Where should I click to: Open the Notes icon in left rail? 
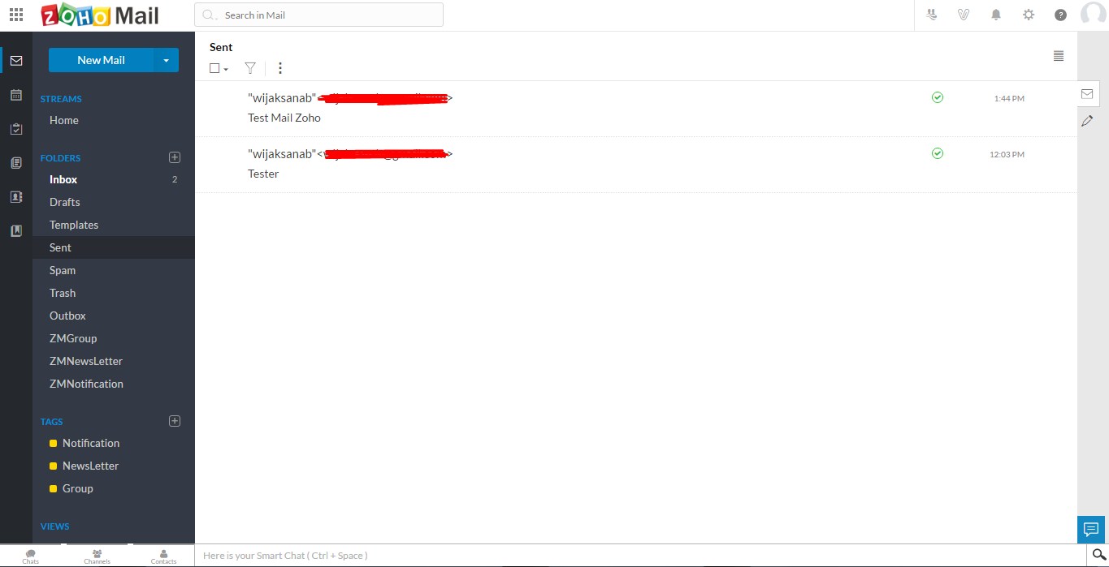coord(16,163)
